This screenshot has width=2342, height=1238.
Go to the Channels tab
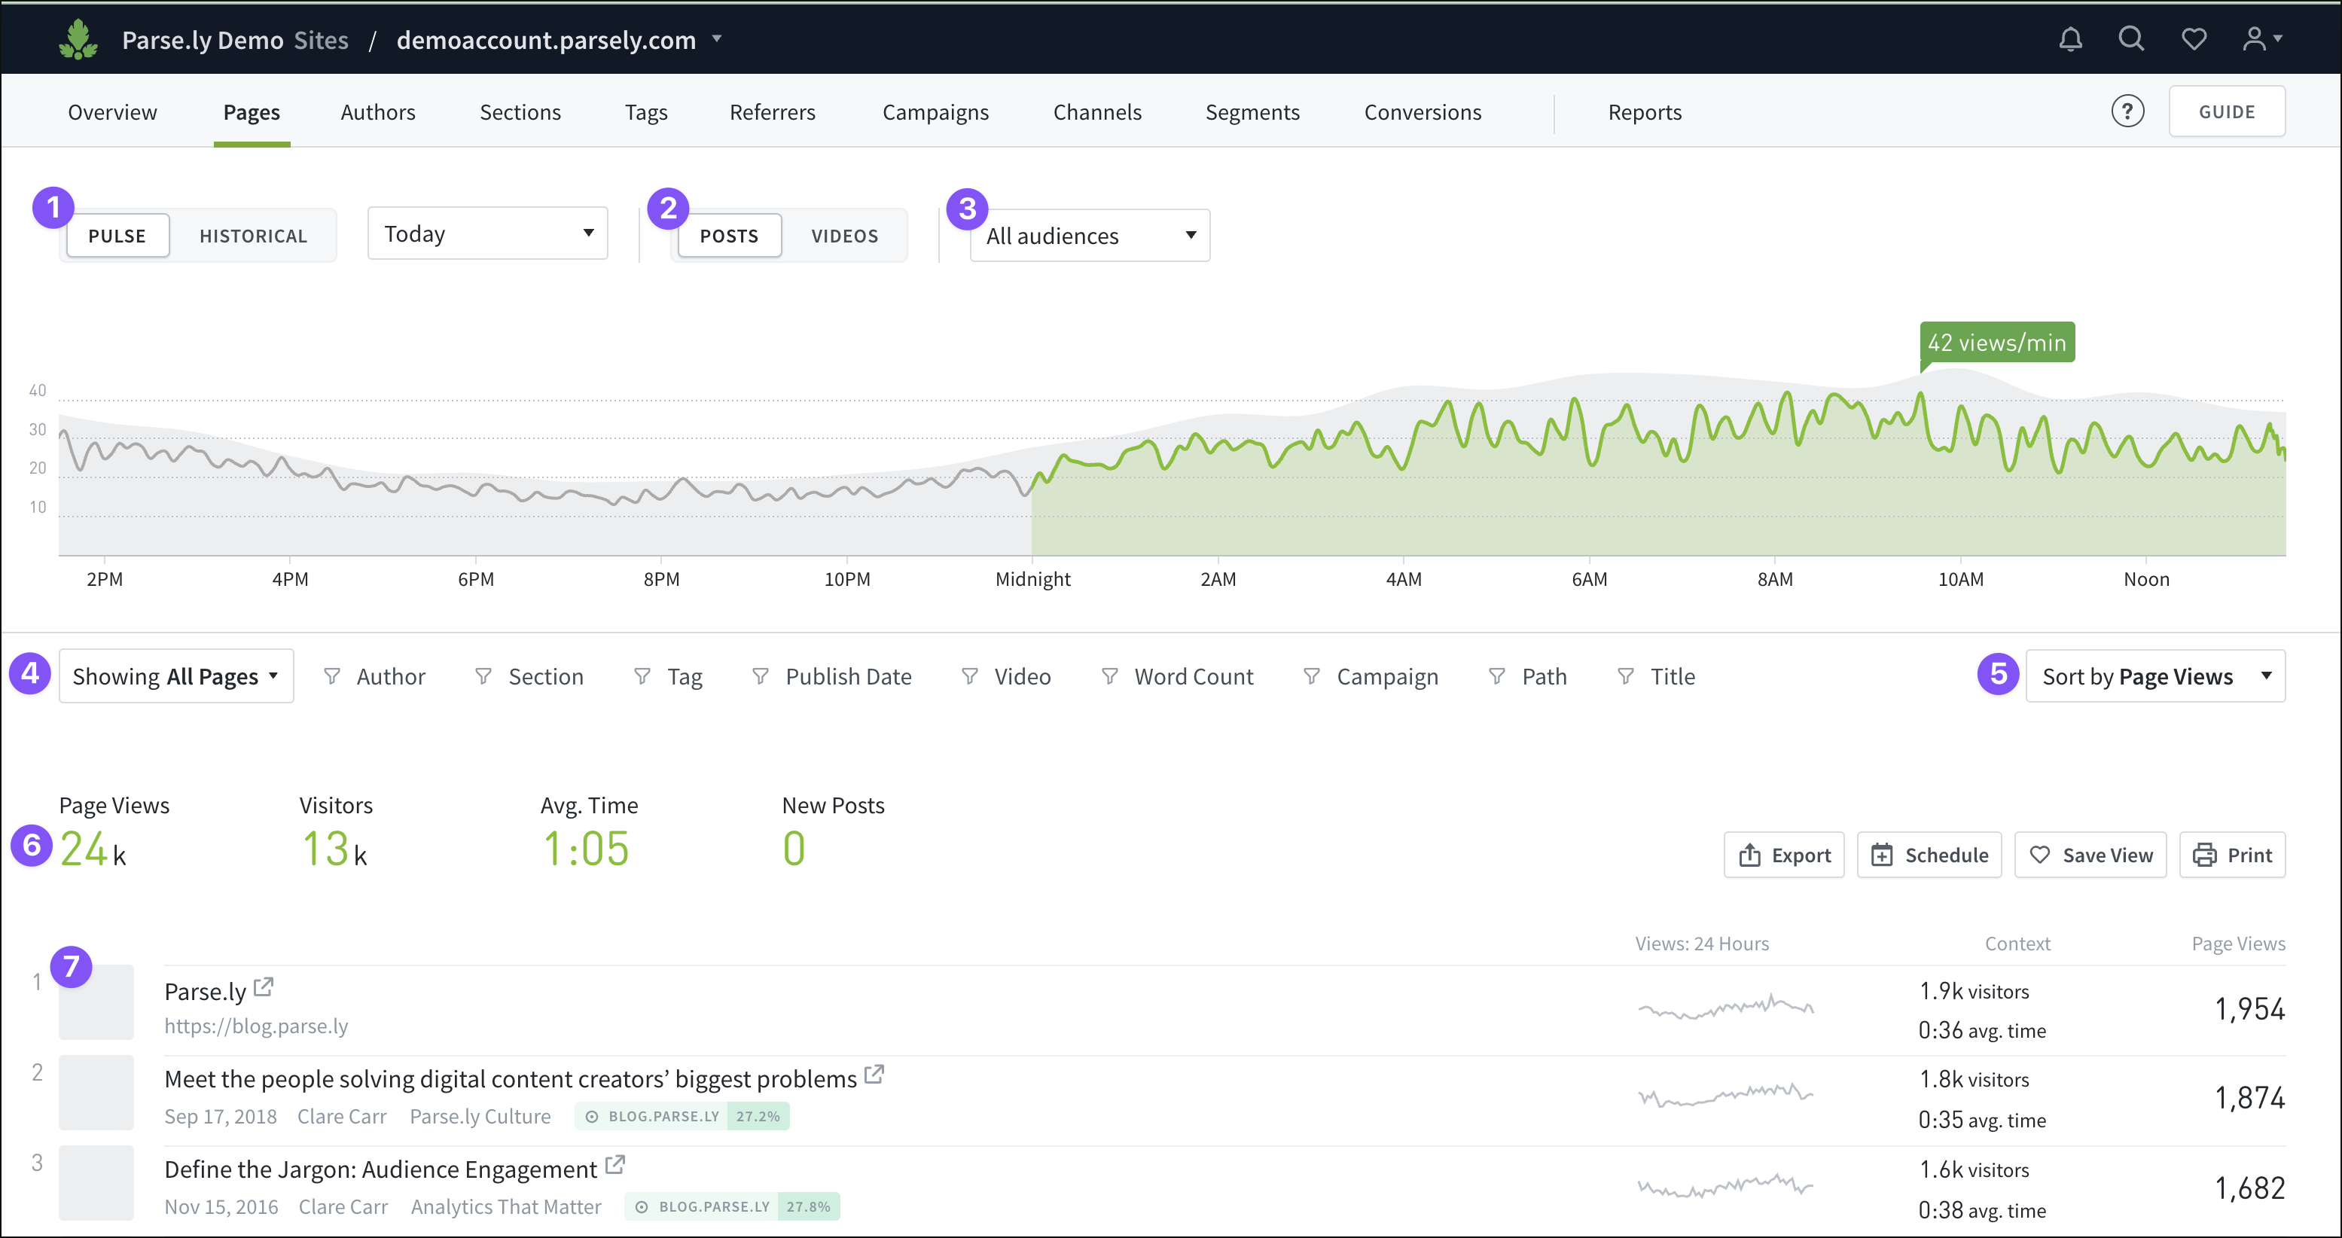1097,111
